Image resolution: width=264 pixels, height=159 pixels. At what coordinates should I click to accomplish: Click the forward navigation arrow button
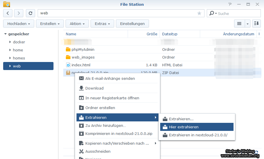[18, 13]
